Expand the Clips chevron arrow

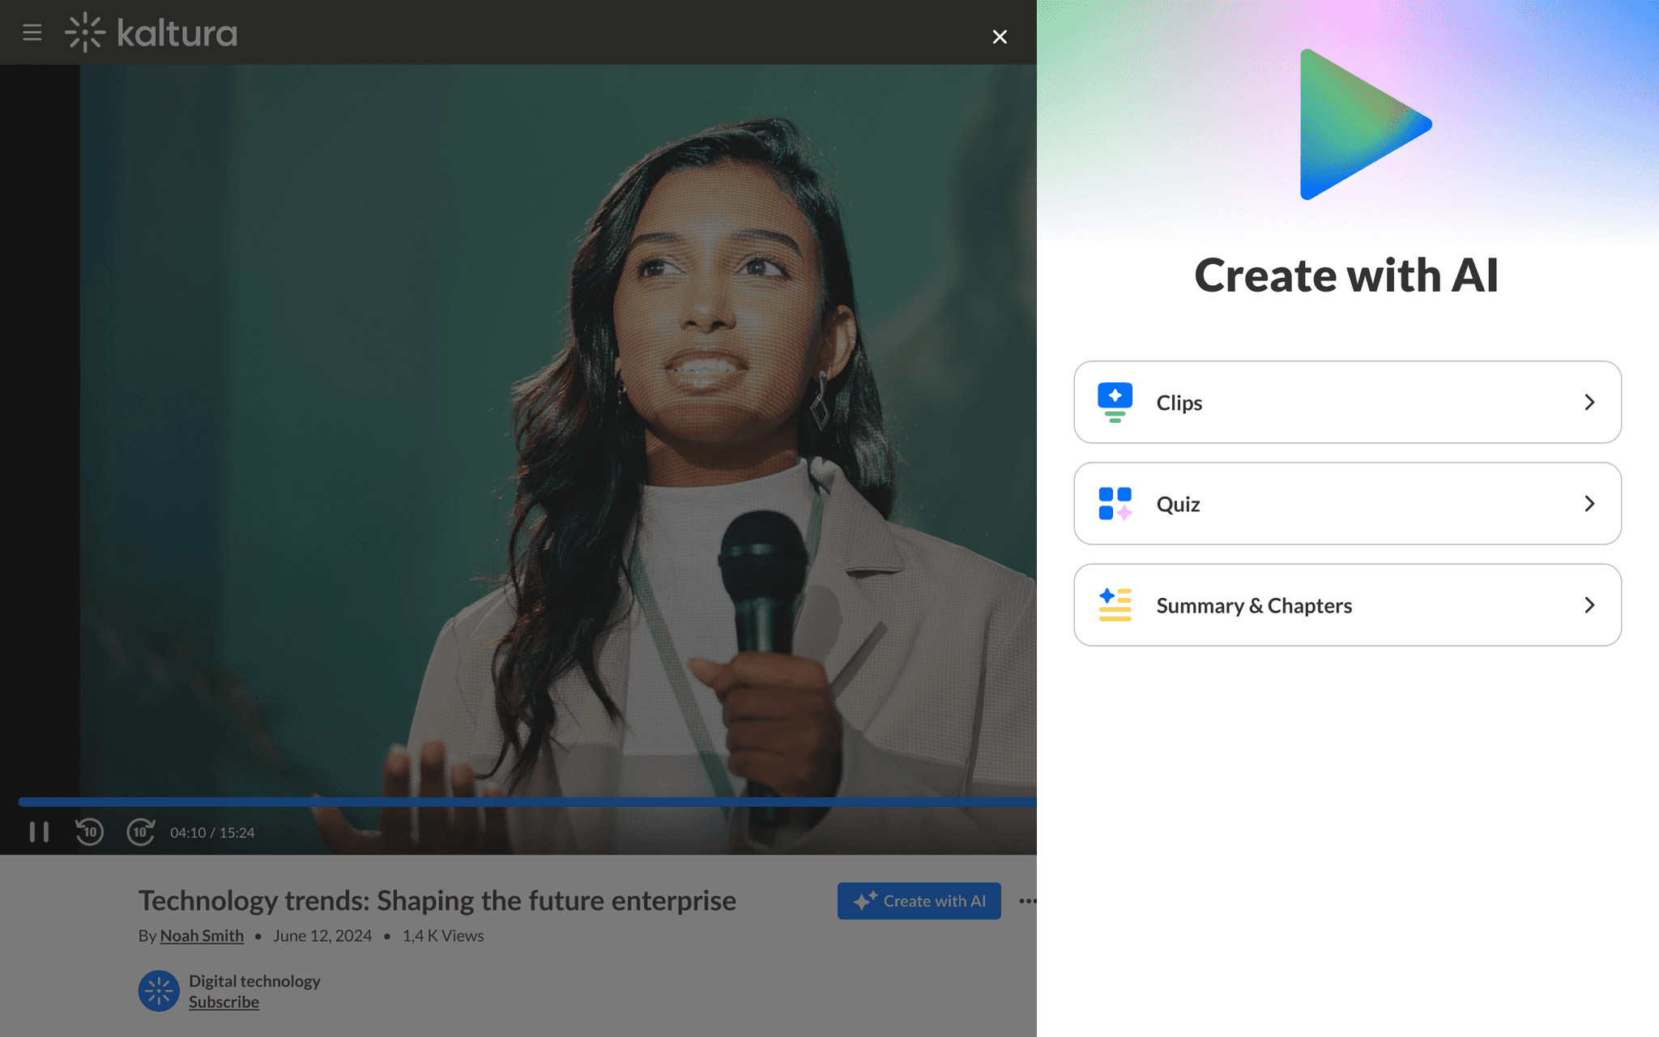point(1589,402)
